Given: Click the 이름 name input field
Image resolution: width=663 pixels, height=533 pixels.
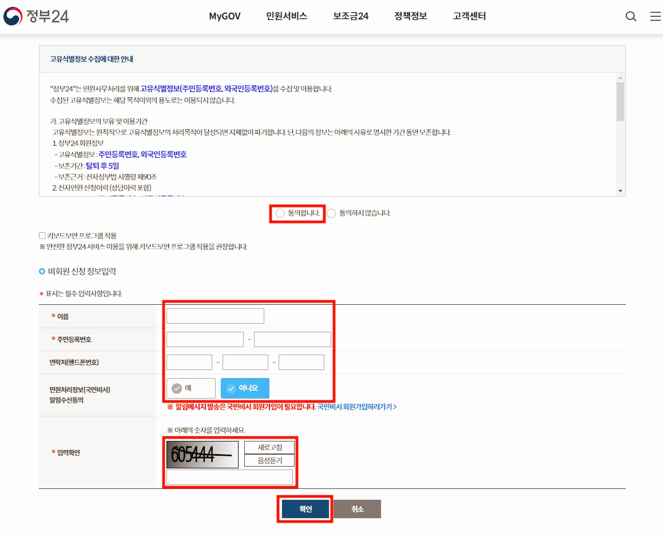Looking at the screenshot, I should coord(215,315).
